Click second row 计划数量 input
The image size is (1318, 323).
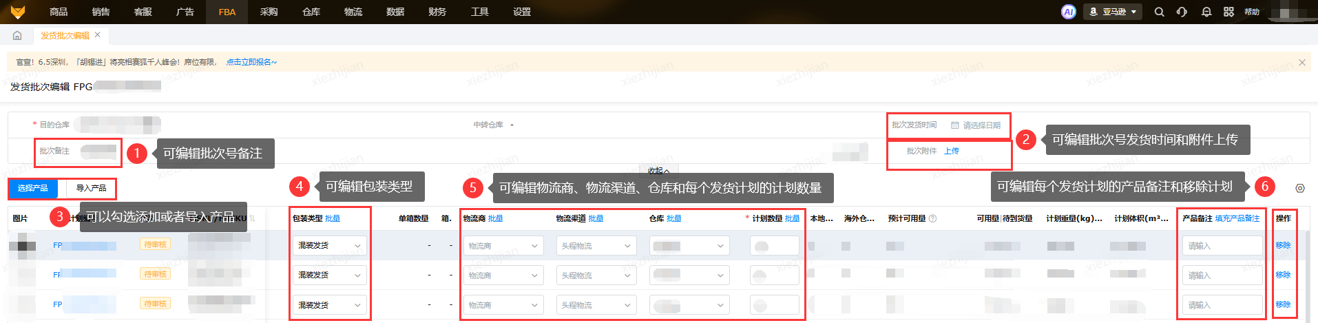coord(775,275)
